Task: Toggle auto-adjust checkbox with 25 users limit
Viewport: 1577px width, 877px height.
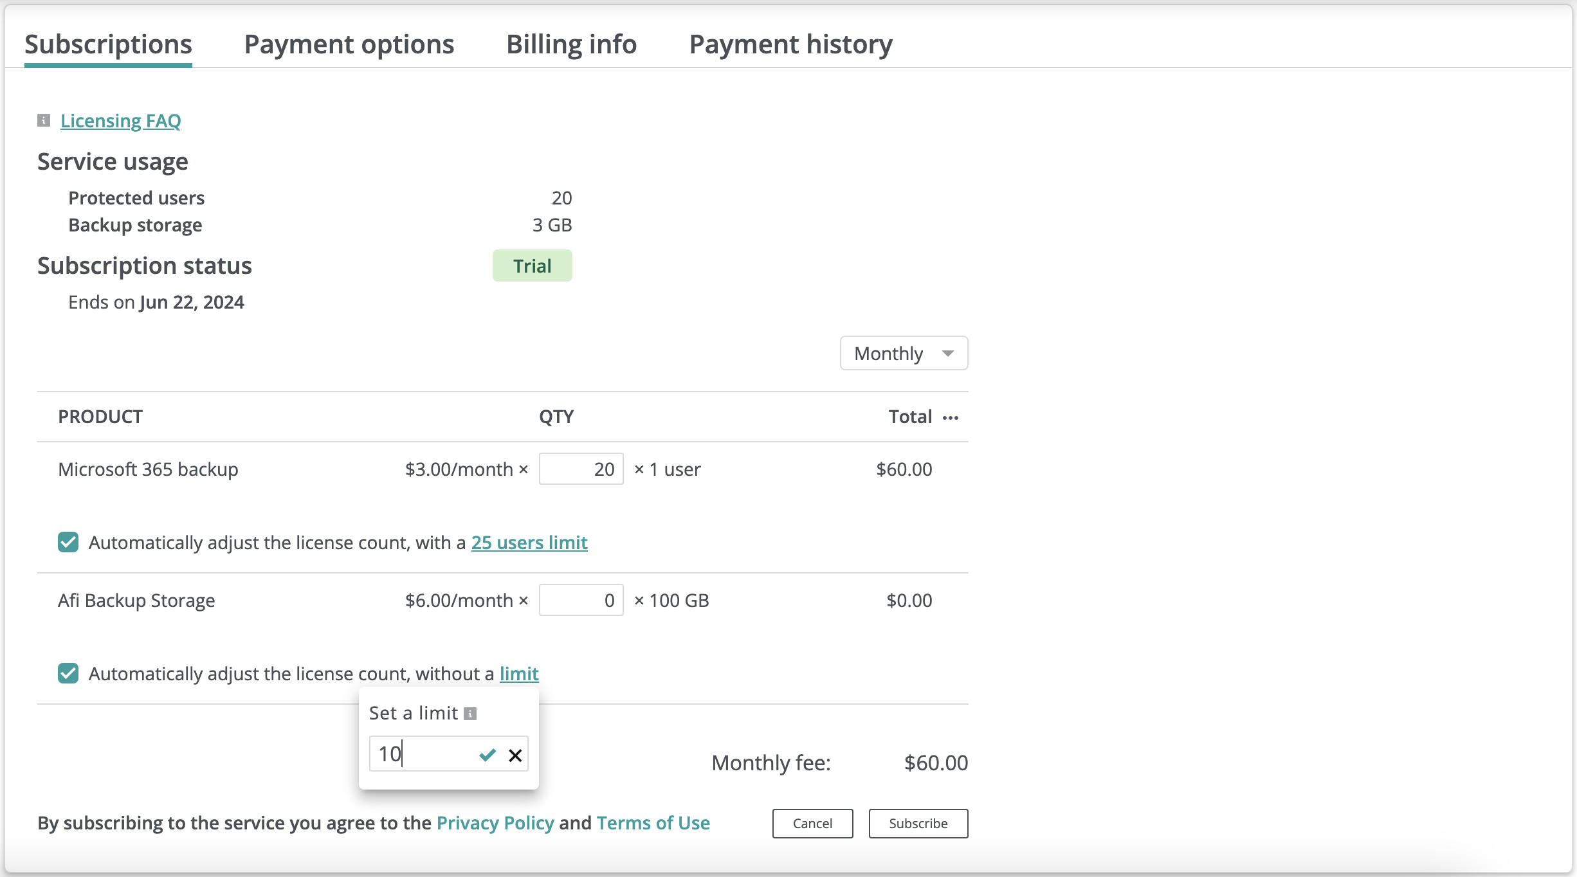Action: [x=68, y=542]
